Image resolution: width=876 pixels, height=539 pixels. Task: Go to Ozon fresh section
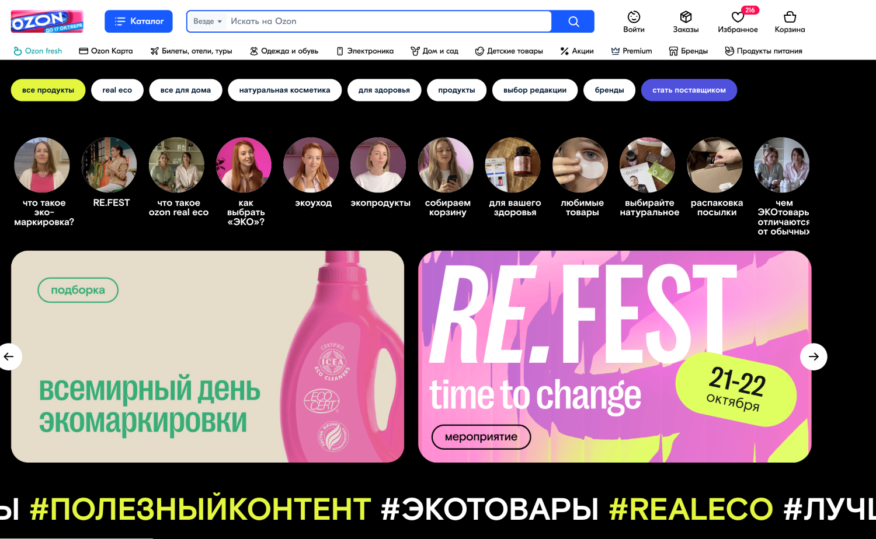[x=37, y=51]
